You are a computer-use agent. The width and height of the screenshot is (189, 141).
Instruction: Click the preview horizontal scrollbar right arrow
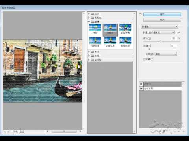pos(81,131)
